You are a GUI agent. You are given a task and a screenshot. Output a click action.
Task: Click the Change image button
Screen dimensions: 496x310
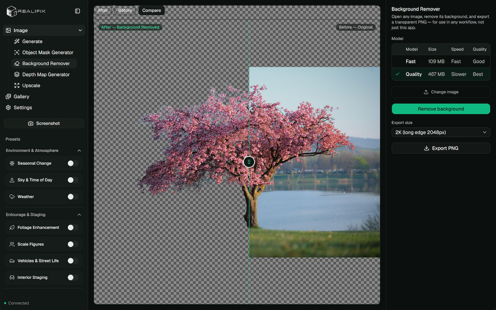coord(441,92)
